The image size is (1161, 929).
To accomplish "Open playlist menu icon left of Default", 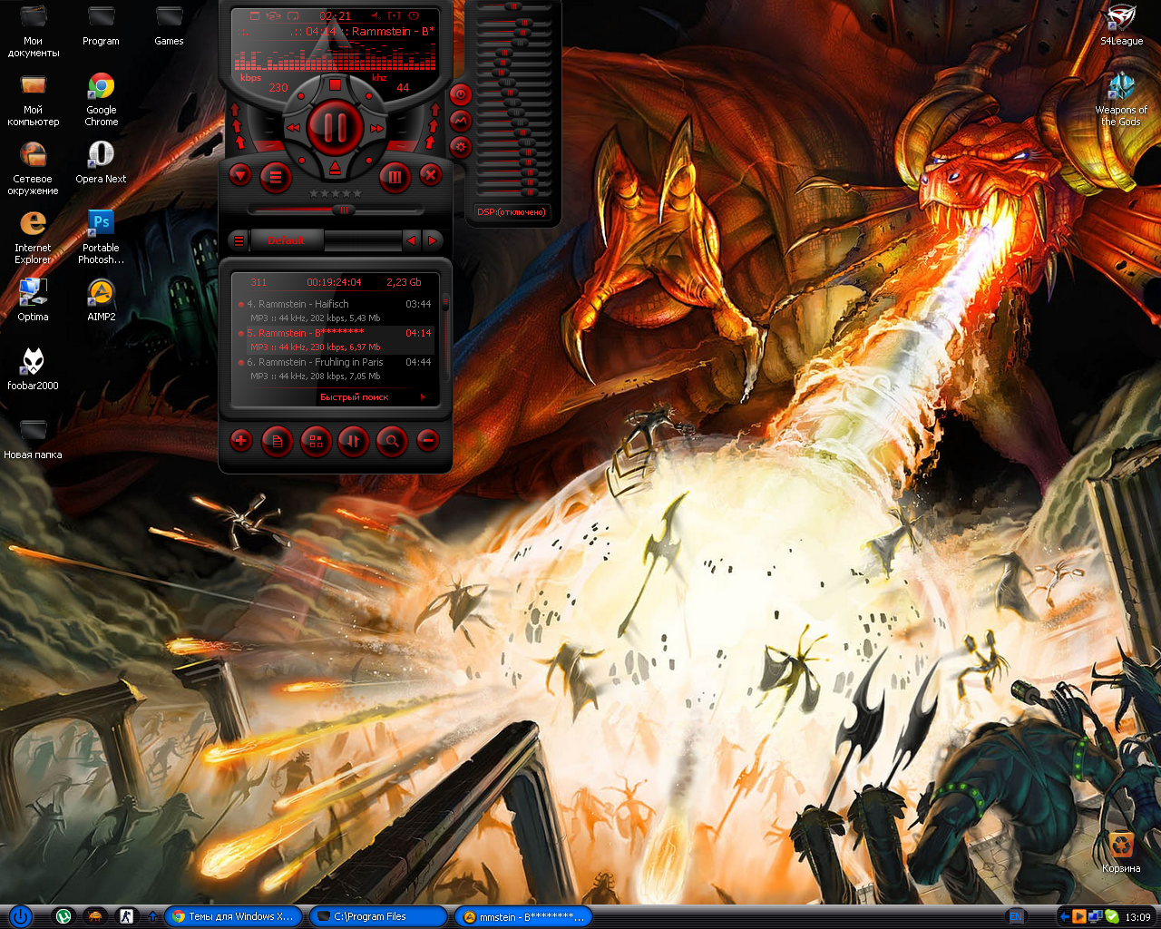I will pyautogui.click(x=239, y=240).
